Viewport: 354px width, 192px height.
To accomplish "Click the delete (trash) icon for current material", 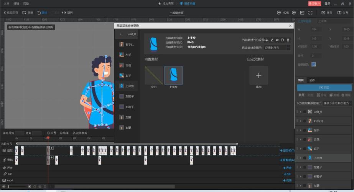I will point(288,40).
